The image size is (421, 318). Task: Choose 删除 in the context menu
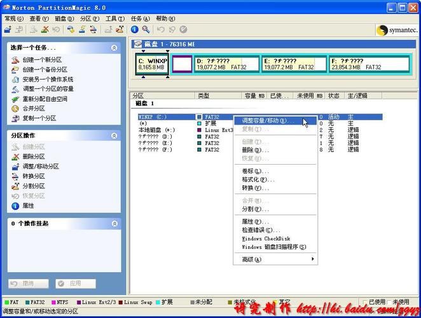[275, 150]
